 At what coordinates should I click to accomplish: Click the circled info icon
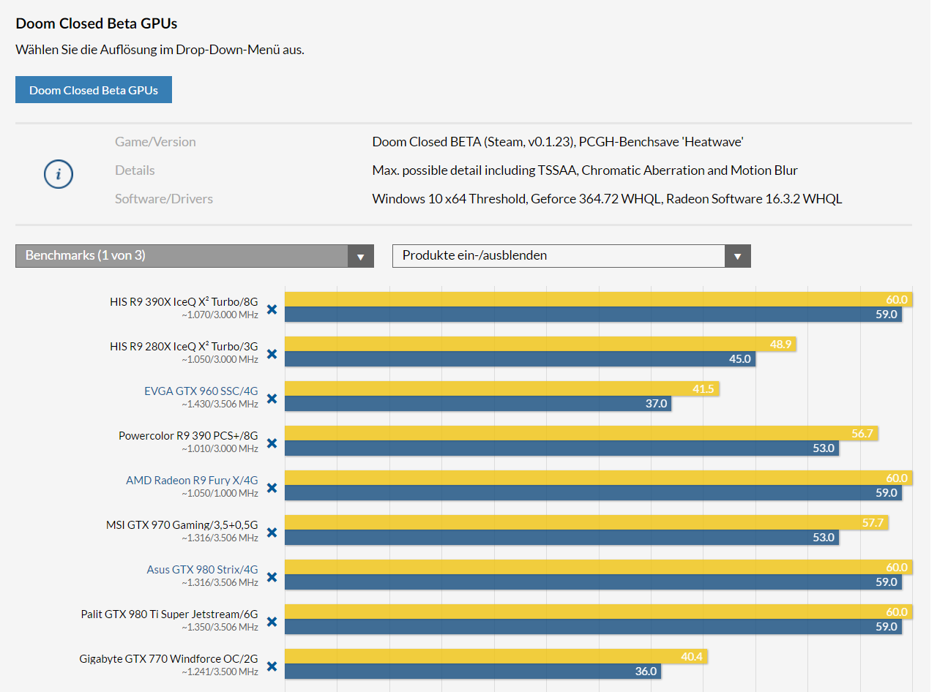coord(59,174)
